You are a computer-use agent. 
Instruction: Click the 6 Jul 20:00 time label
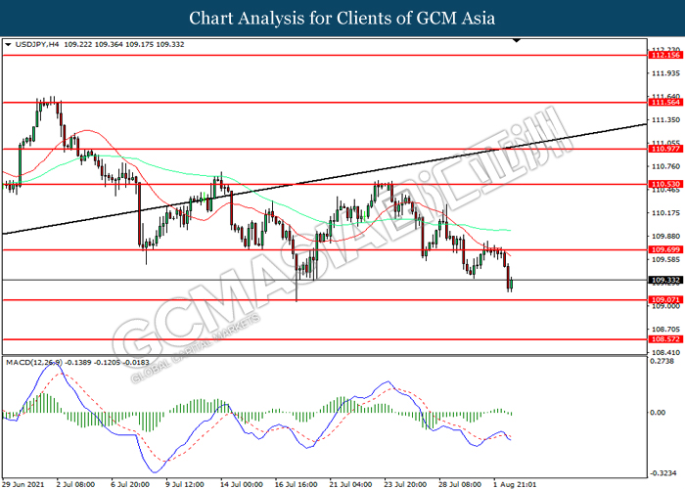tap(130, 484)
